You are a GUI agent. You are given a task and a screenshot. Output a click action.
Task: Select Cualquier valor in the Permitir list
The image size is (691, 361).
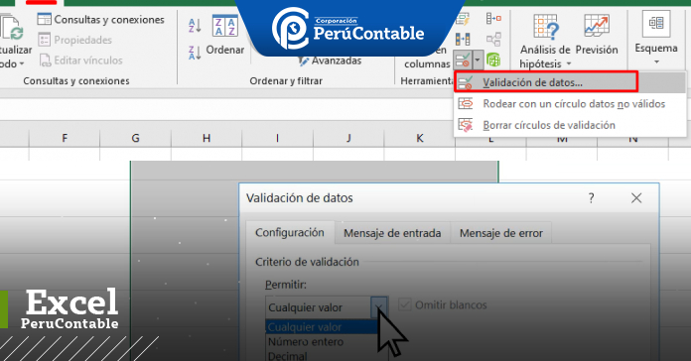[322, 327]
